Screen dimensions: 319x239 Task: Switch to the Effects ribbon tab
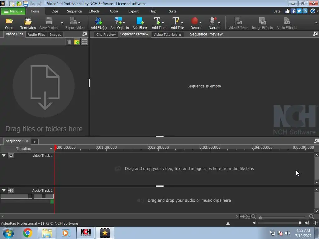click(94, 11)
